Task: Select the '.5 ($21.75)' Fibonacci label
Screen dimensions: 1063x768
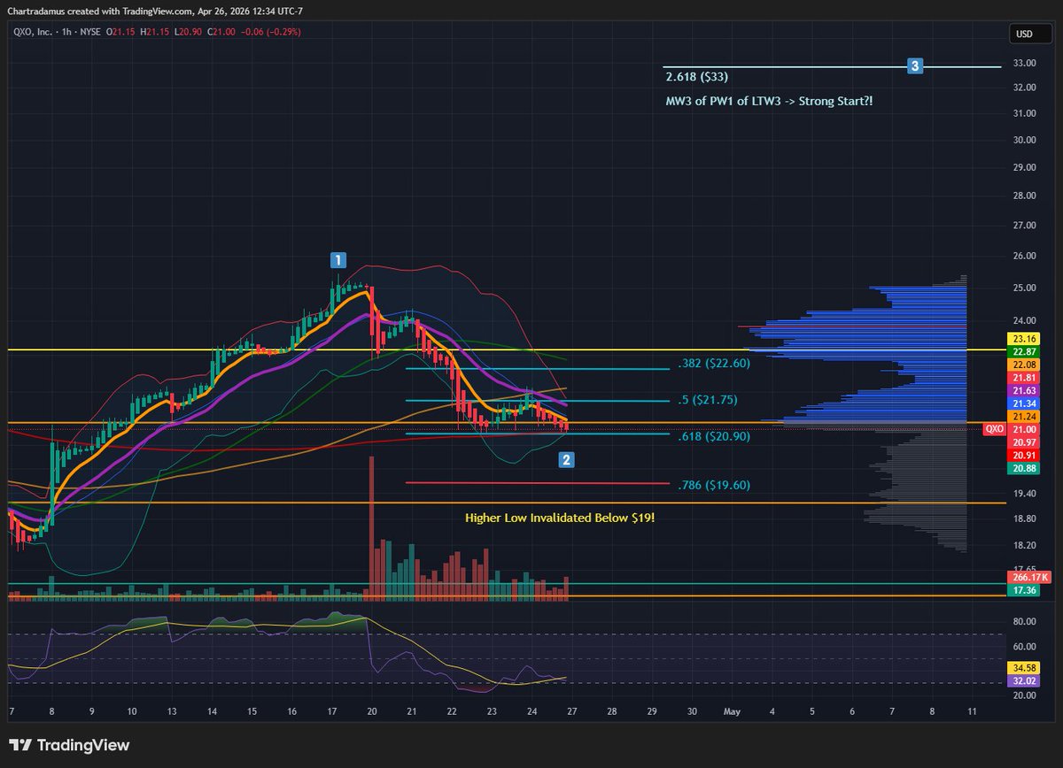Action: coord(707,400)
